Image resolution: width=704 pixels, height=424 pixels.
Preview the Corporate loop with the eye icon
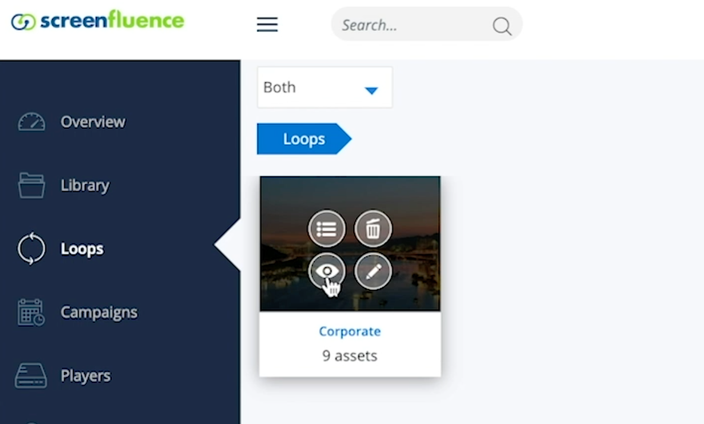pos(326,271)
